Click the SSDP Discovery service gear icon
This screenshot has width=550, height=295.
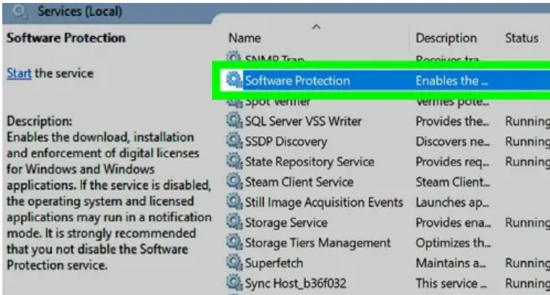235,141
